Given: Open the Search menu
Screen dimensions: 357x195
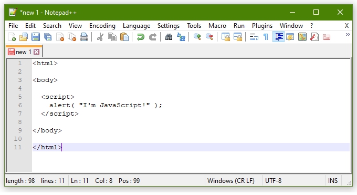Looking at the screenshot, I should (x=52, y=26).
